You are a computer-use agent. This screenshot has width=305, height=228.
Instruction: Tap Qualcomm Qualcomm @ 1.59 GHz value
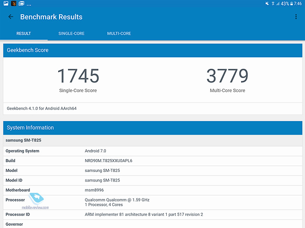coord(117,200)
